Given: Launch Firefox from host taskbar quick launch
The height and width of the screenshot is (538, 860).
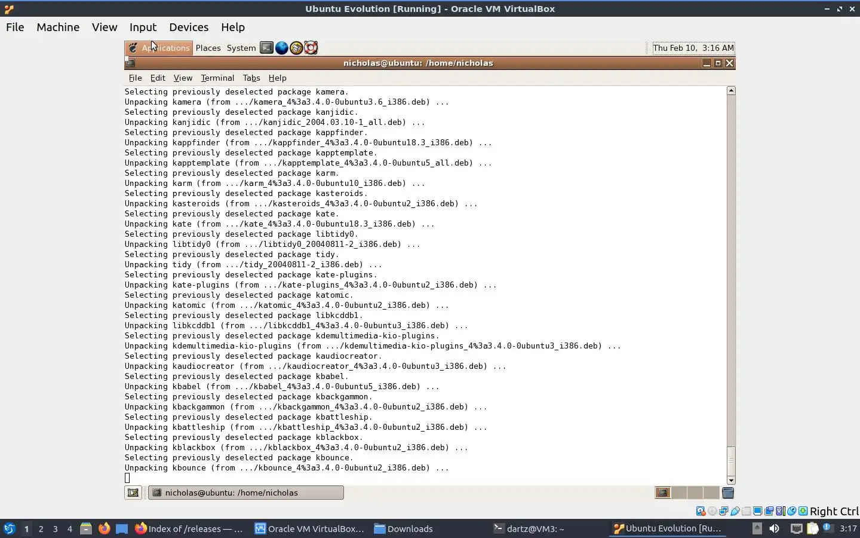Looking at the screenshot, I should tap(104, 528).
